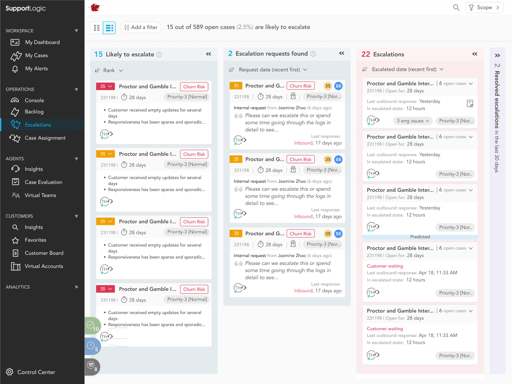Click the info icon beside Likely to escalate
The image size is (512, 384).
(159, 54)
